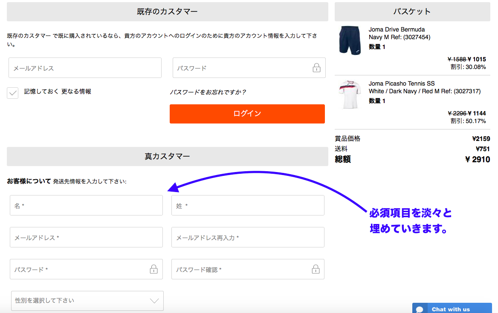
Task: Click the メールアドレス login field
Action: click(x=85, y=68)
